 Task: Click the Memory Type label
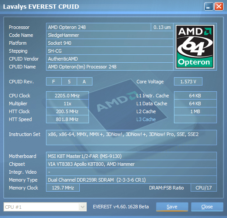23,180
